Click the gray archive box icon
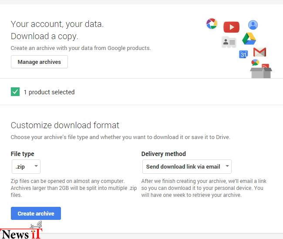Screen dimensions: 283x239 pos(261,73)
